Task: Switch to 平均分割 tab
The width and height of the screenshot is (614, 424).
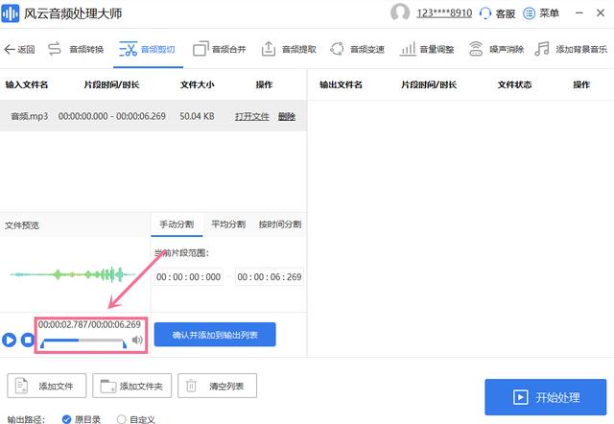Action: pyautogui.click(x=227, y=224)
